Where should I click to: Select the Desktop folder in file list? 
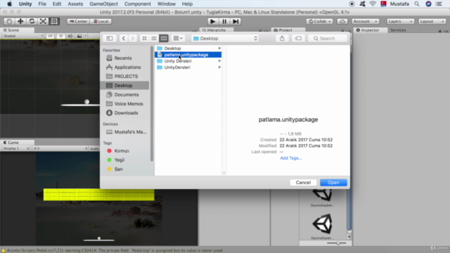(x=188, y=48)
